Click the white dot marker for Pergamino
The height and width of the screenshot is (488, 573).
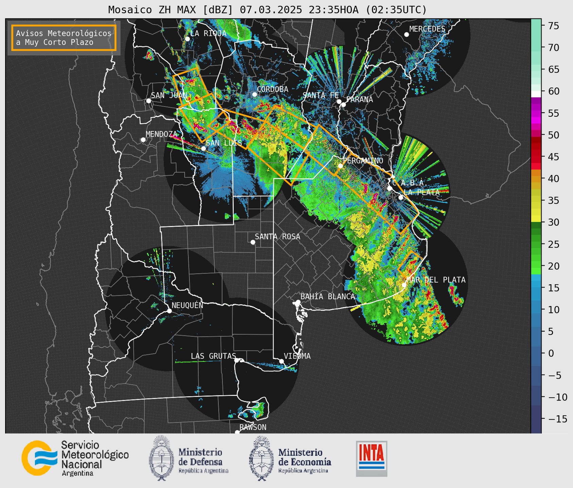(x=340, y=166)
